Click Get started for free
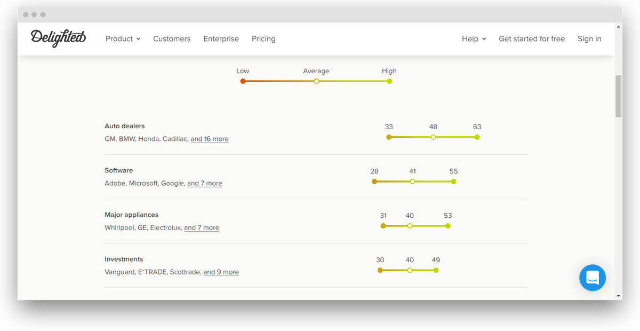 (532, 38)
